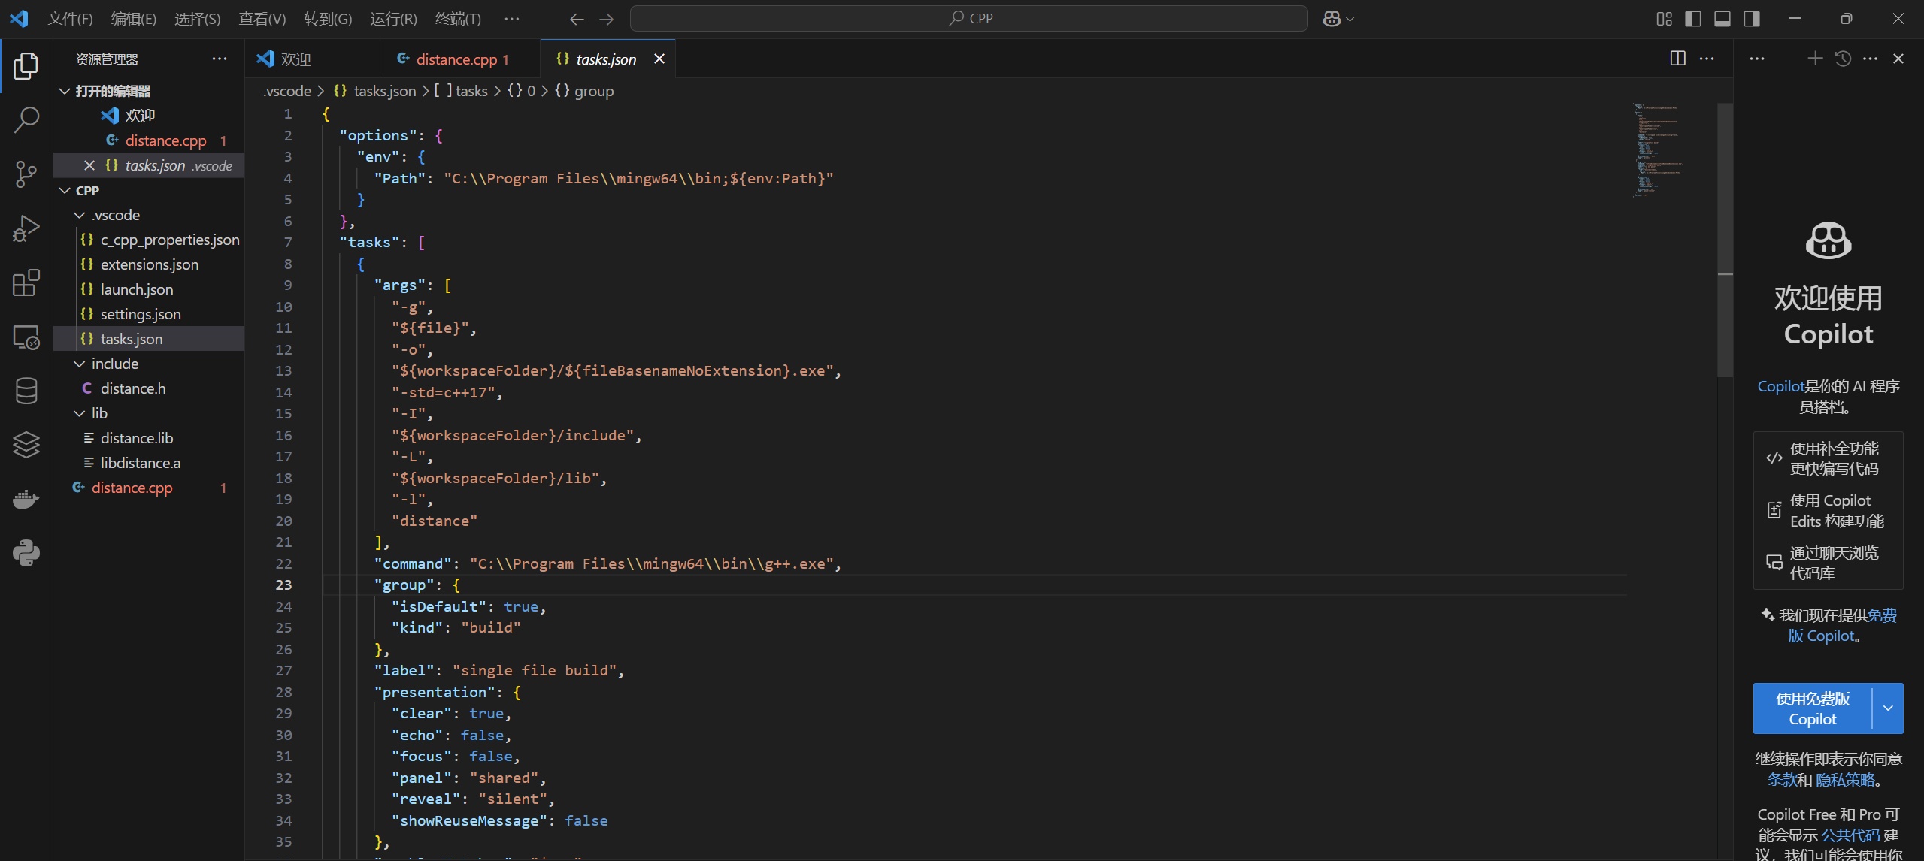Open the Source Control view icon
The image size is (1924, 861).
tap(26, 174)
